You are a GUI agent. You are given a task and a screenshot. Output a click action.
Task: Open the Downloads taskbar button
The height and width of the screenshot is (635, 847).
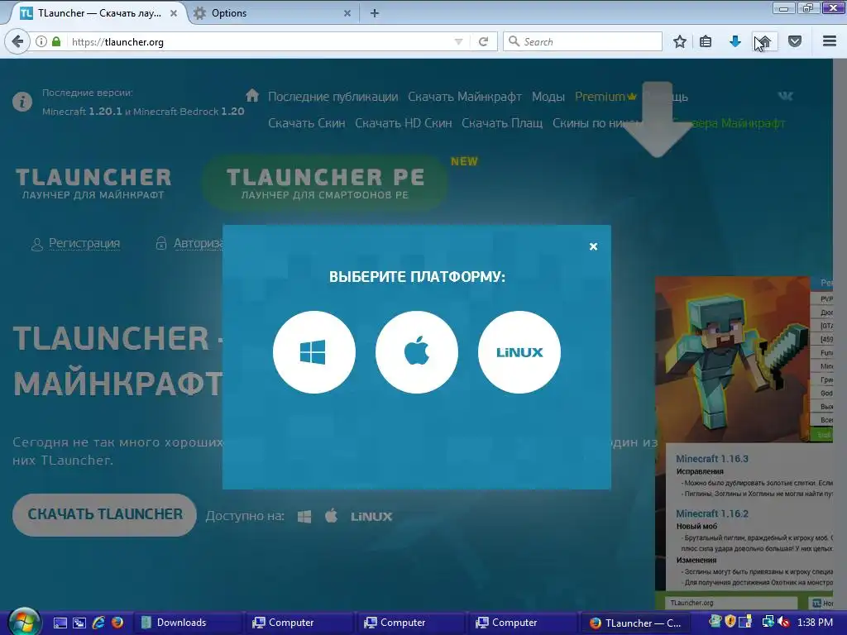pos(188,623)
